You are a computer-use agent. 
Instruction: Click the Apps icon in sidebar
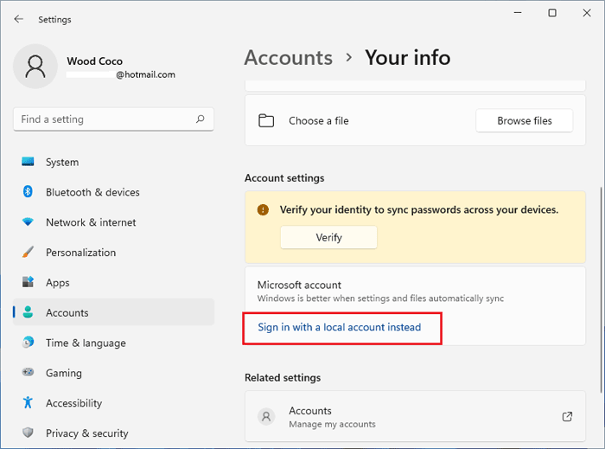tap(28, 282)
